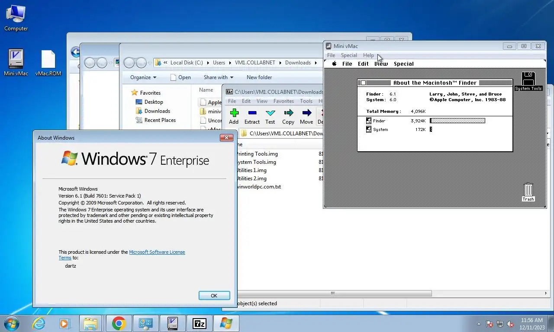The height and width of the screenshot is (332, 554).
Task: Expand arrow after Local Disk (C:) breadcrumb
Action: click(x=208, y=63)
